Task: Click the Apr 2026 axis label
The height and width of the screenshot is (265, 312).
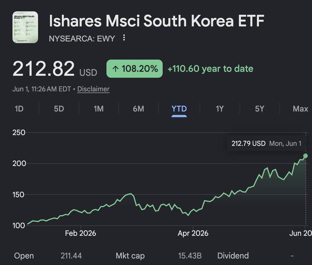Action: 193,233
